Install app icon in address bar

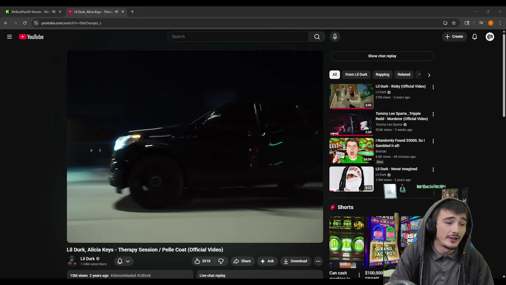[445, 23]
